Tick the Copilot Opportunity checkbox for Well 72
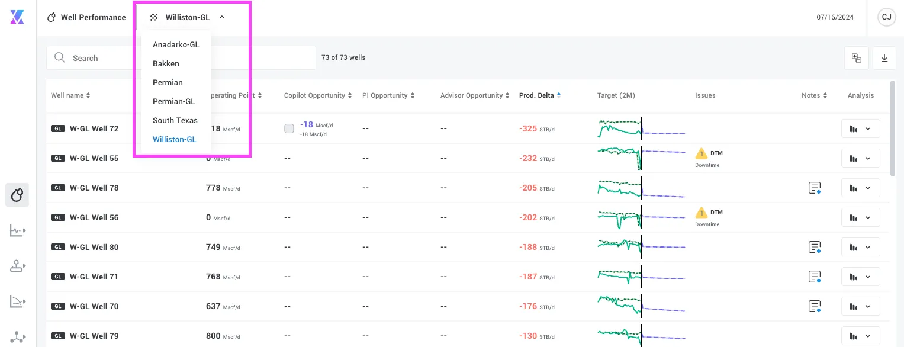The width and height of the screenshot is (904, 347). (x=289, y=128)
